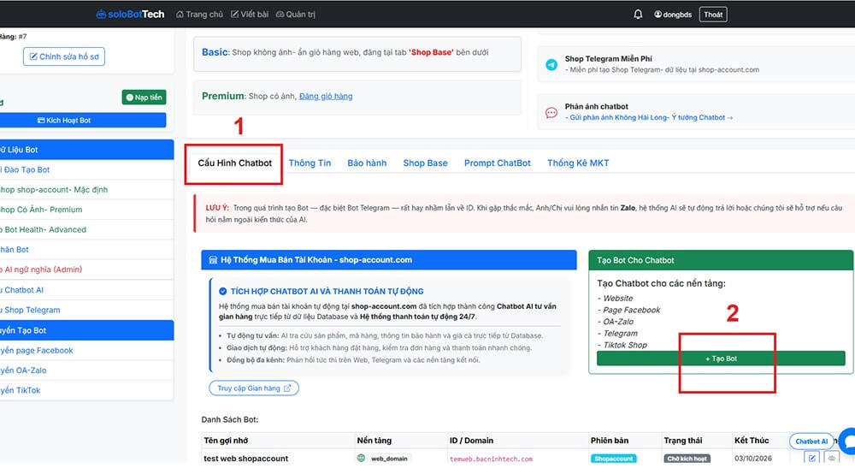Viewport: 855px width, 468px height.
Task: Click the test web shopaccount name cell
Action: 246,459
